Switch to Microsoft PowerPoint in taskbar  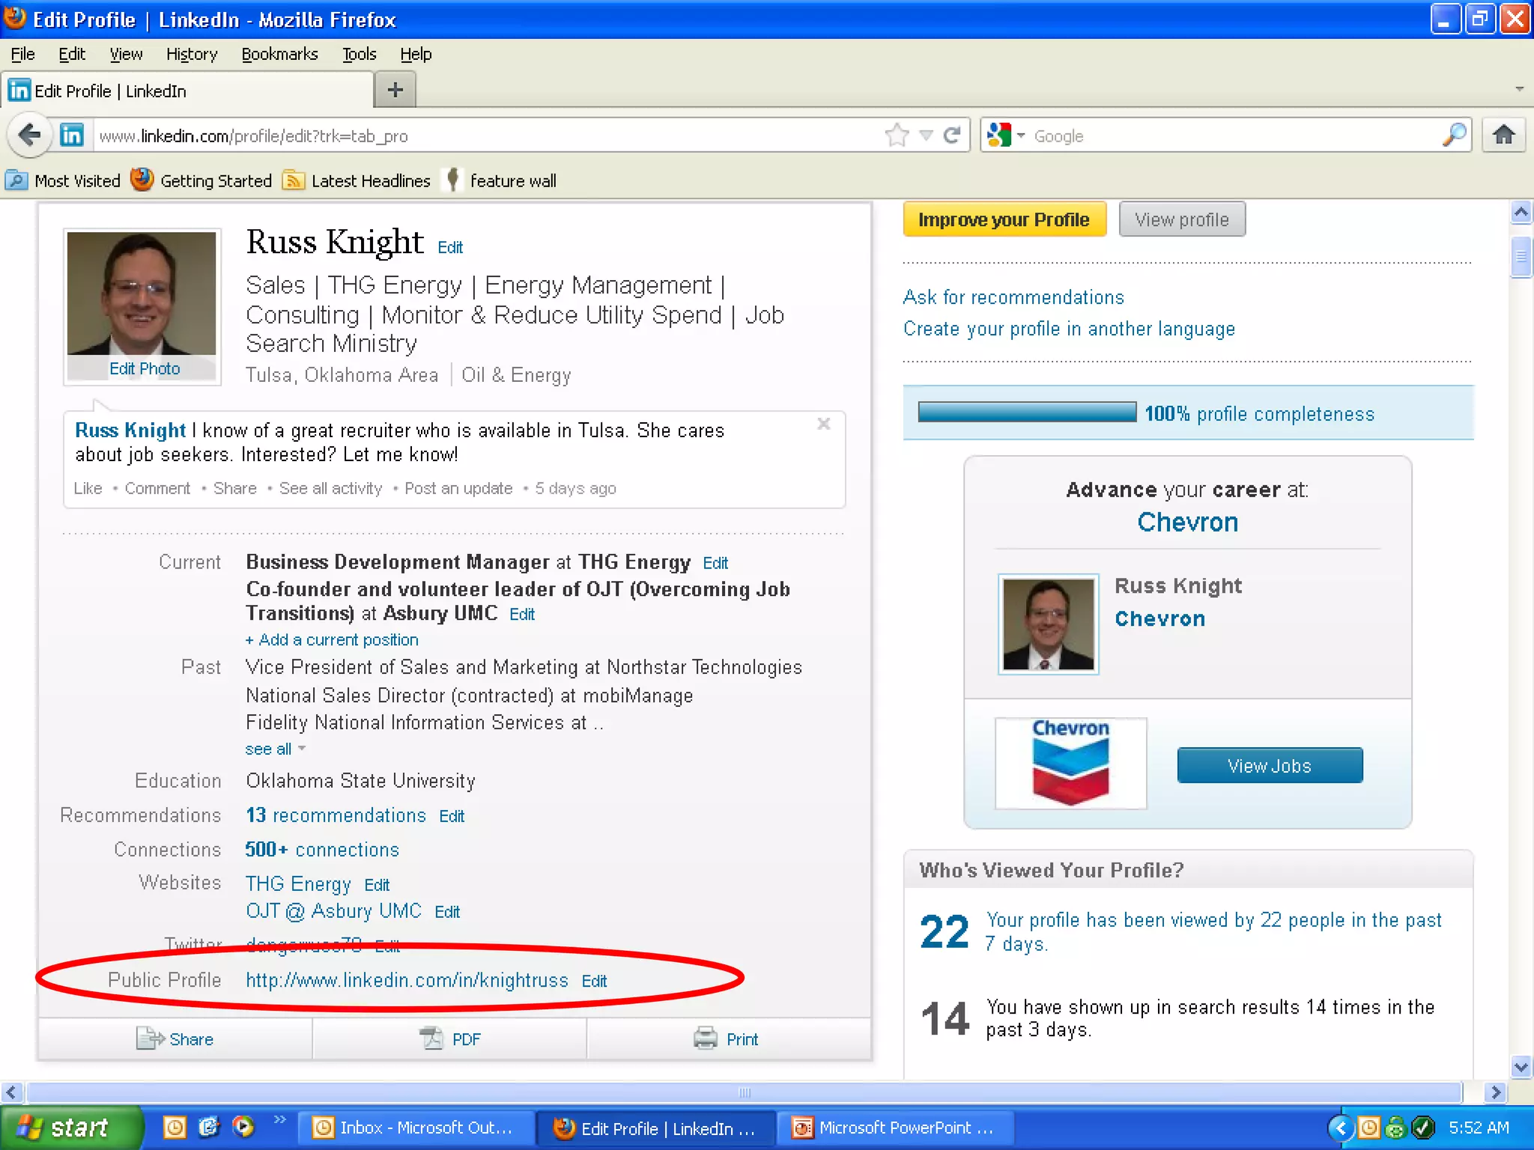click(x=895, y=1128)
